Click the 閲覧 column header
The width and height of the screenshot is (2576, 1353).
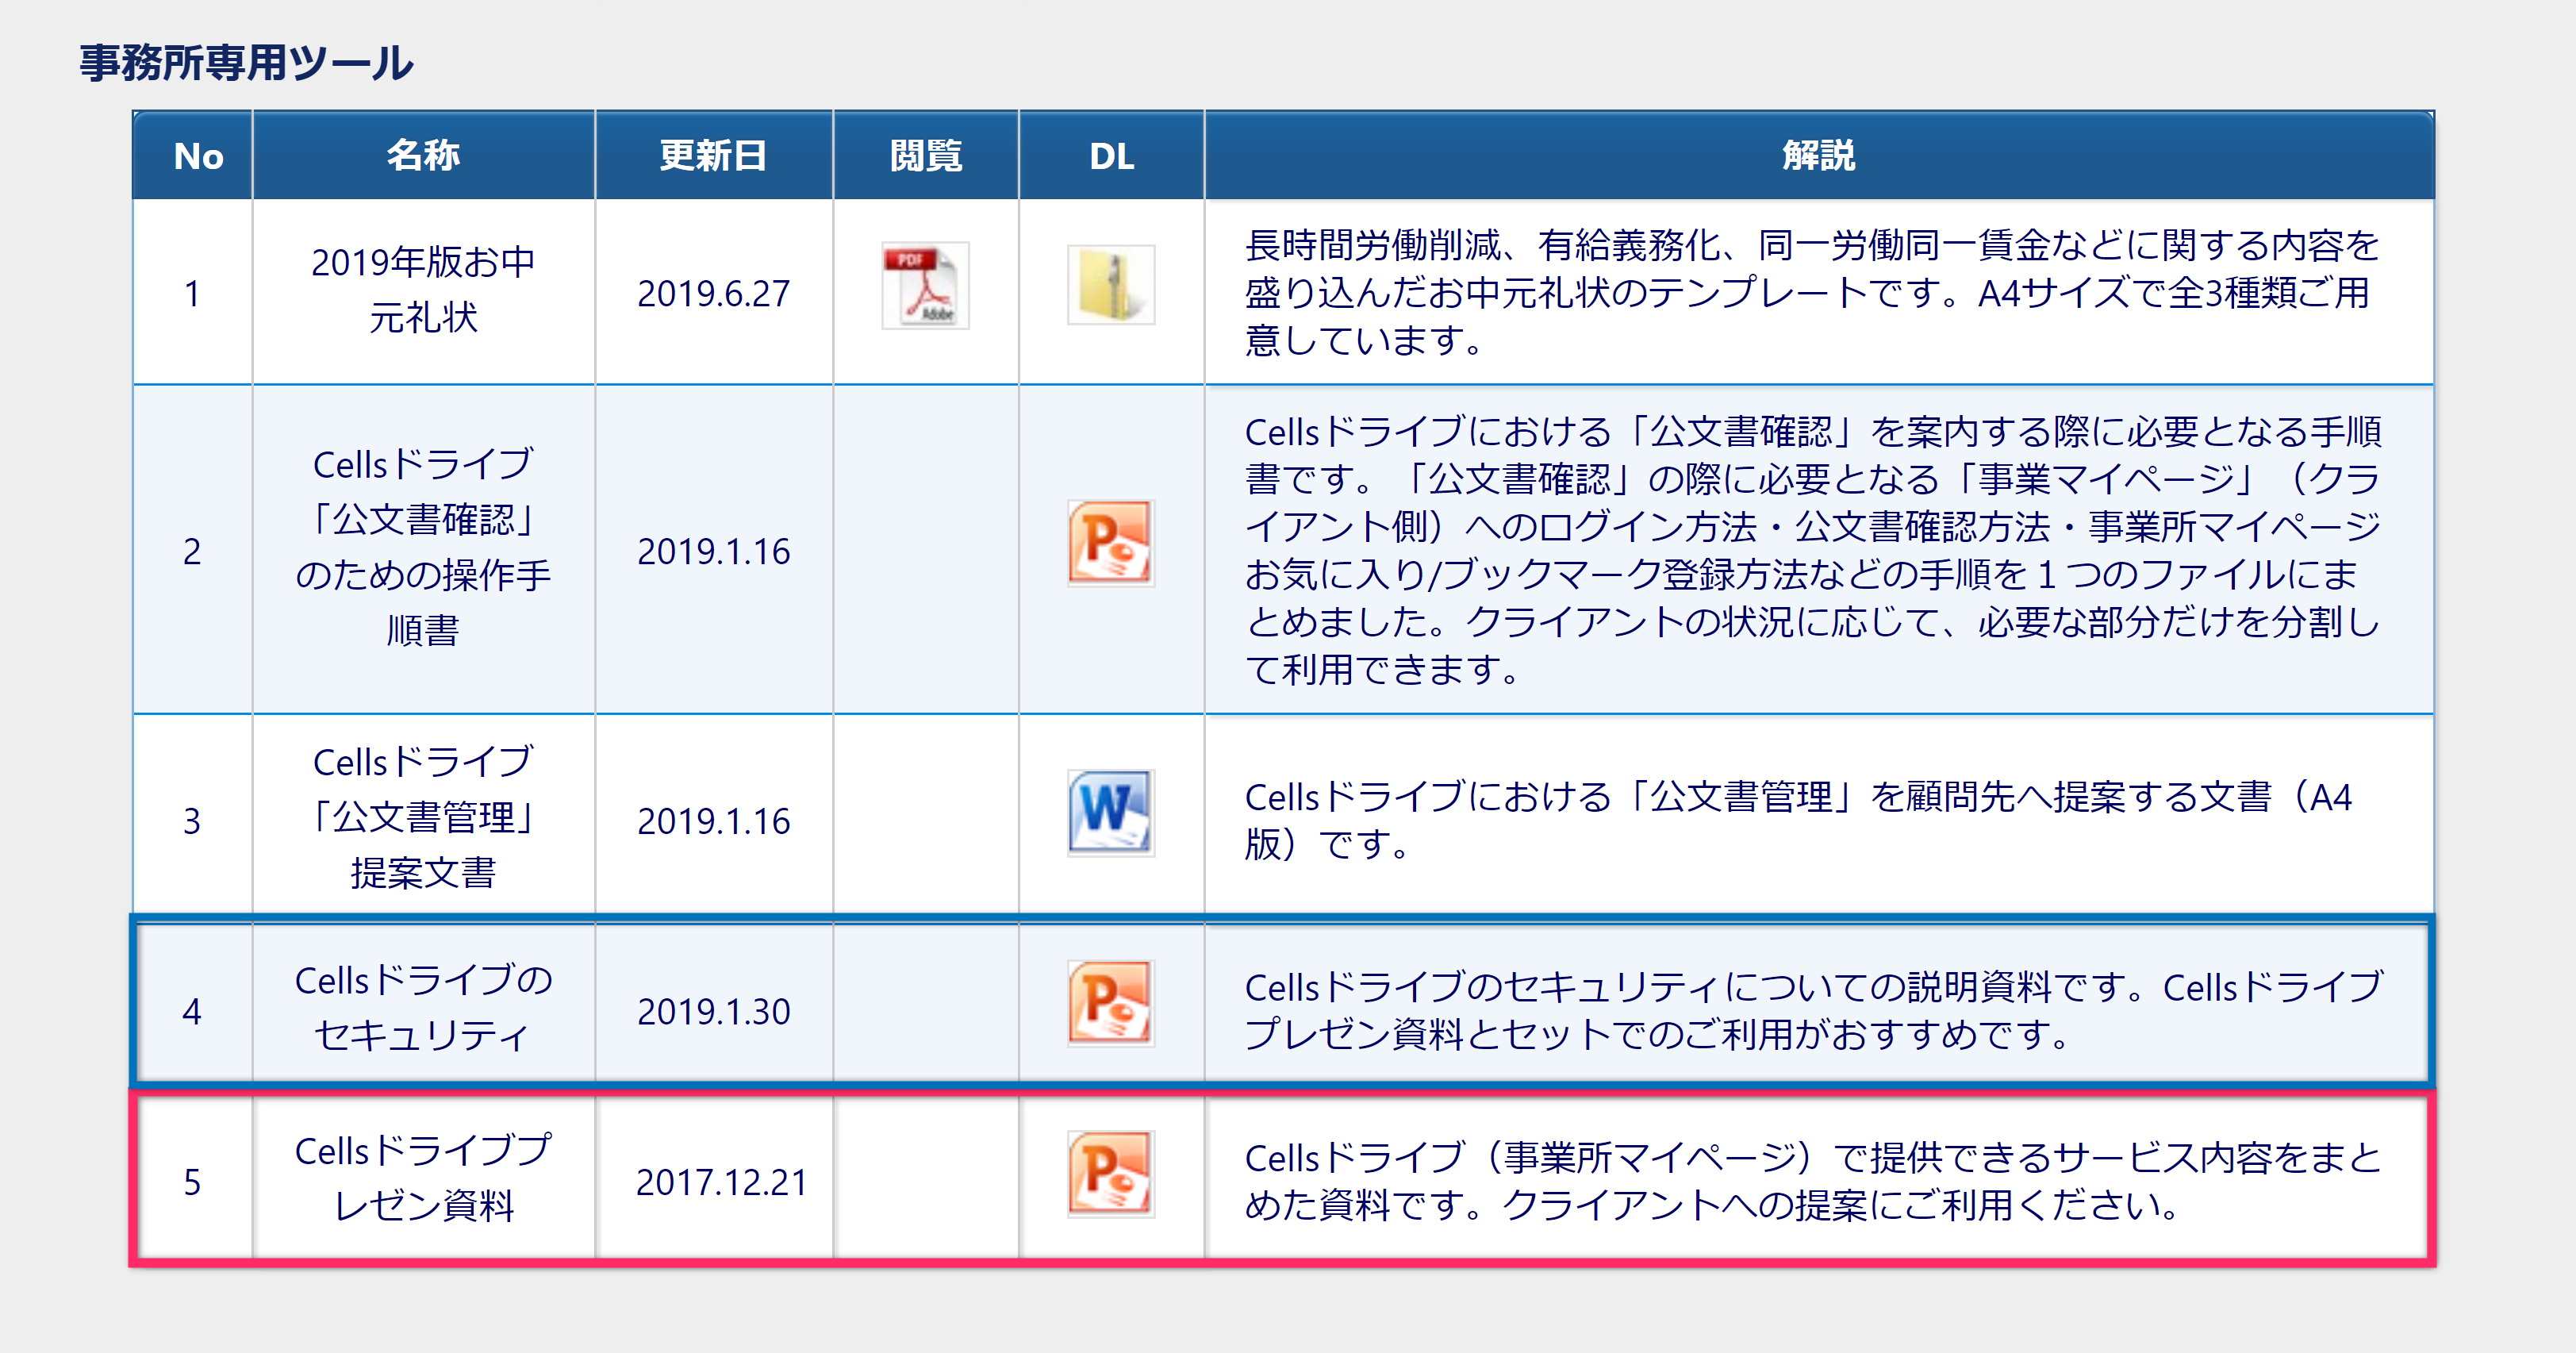pos(926,156)
